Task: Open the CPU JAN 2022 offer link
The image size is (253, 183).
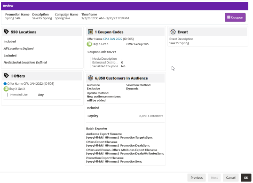Action: pyautogui.click(x=112, y=39)
